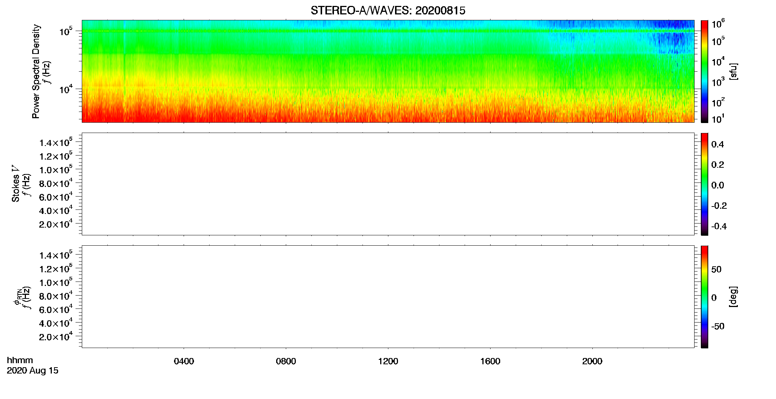Click the 0.4 tick on Stokes V color bar
Viewport: 776px width, 399px height.
(718, 144)
